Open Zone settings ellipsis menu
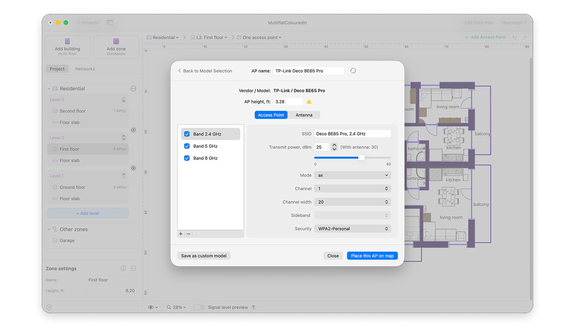This screenshot has height=328, width=575. tap(134, 268)
